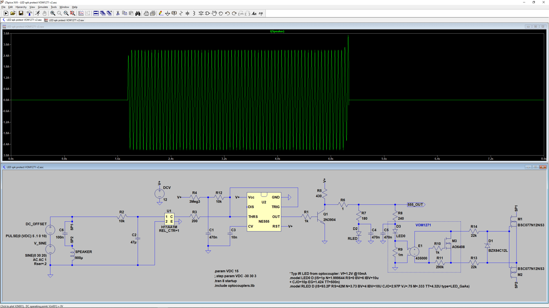The width and height of the screenshot is (549, 308).
Task: Select the Text Aa tool
Action: click(x=254, y=13)
